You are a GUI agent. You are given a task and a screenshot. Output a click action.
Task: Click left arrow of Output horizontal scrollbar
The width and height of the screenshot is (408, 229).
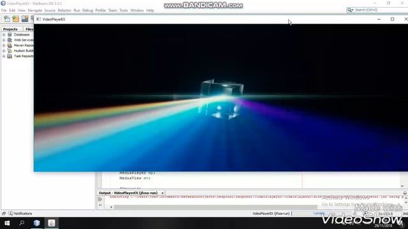coord(112,207)
